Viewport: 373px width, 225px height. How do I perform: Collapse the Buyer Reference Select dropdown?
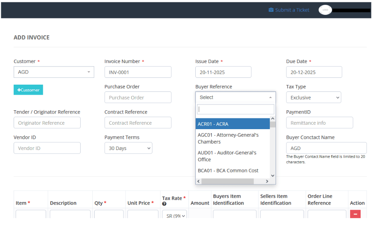coord(235,97)
